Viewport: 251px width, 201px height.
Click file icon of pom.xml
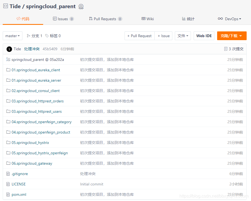(8, 195)
